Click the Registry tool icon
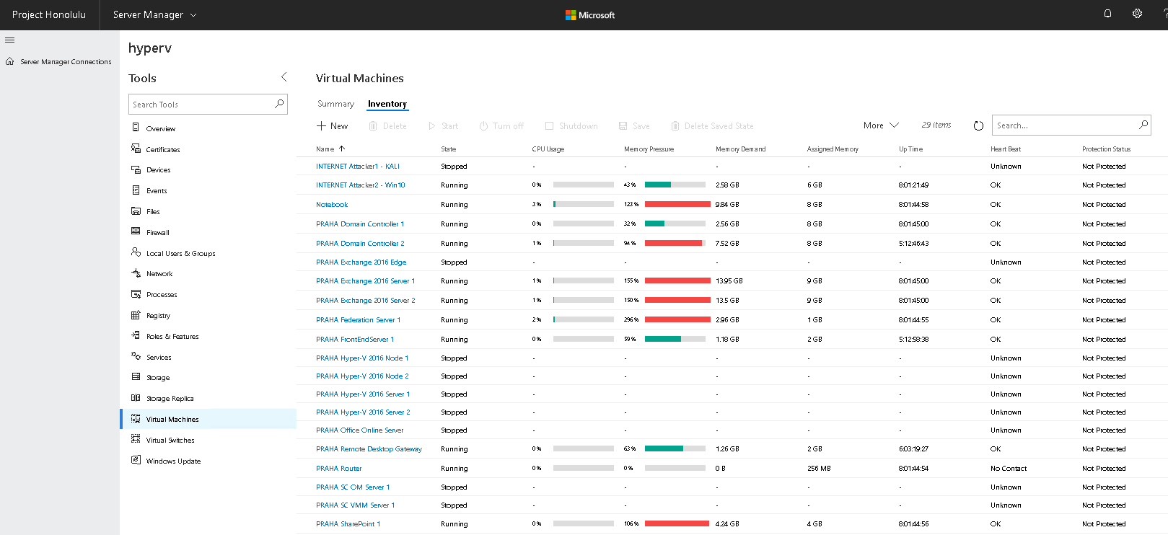 tap(136, 315)
